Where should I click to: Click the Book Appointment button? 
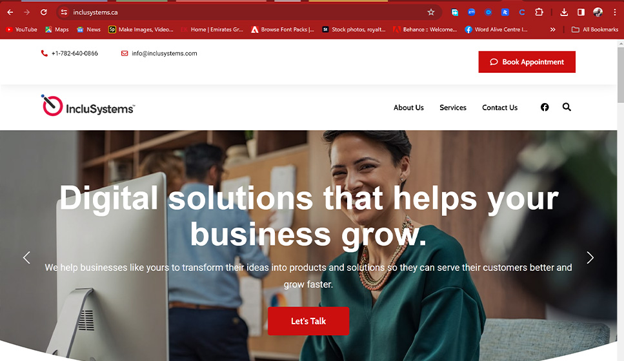(x=527, y=62)
